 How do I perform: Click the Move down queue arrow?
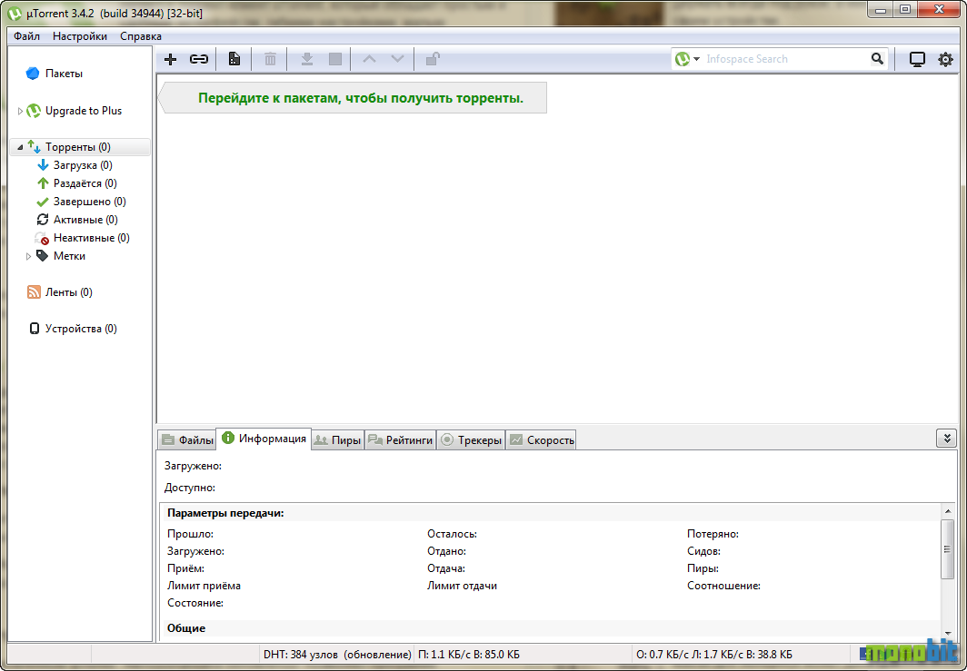tap(398, 59)
